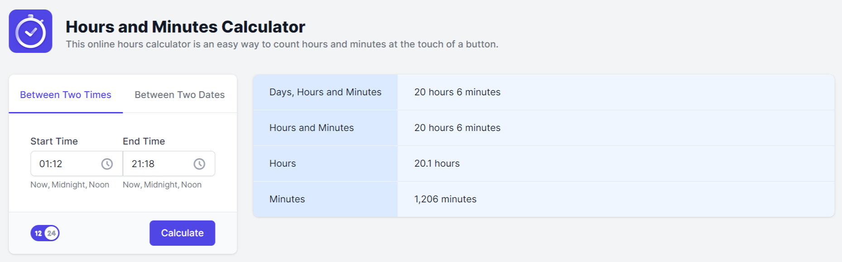Click the Now link under End Time
Image resolution: width=842 pixels, height=262 pixels.
131,185
